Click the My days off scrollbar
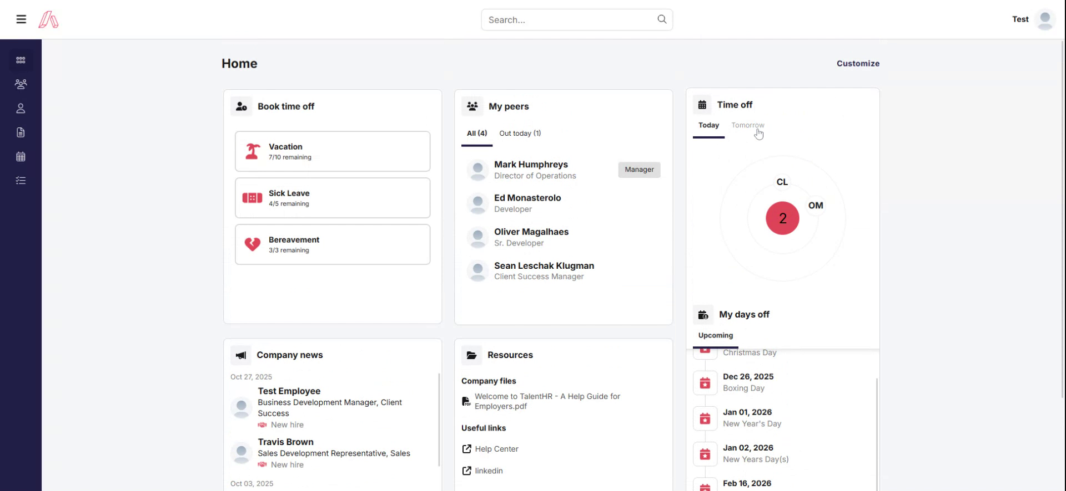 [x=877, y=434]
